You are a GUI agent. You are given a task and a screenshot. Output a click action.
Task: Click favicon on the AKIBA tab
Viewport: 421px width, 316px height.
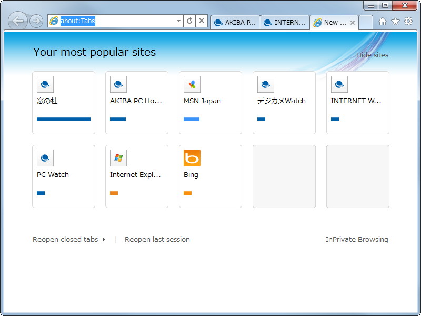218,23
